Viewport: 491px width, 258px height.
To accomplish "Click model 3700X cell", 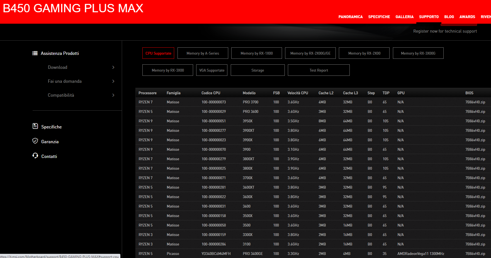I will (x=247, y=178).
